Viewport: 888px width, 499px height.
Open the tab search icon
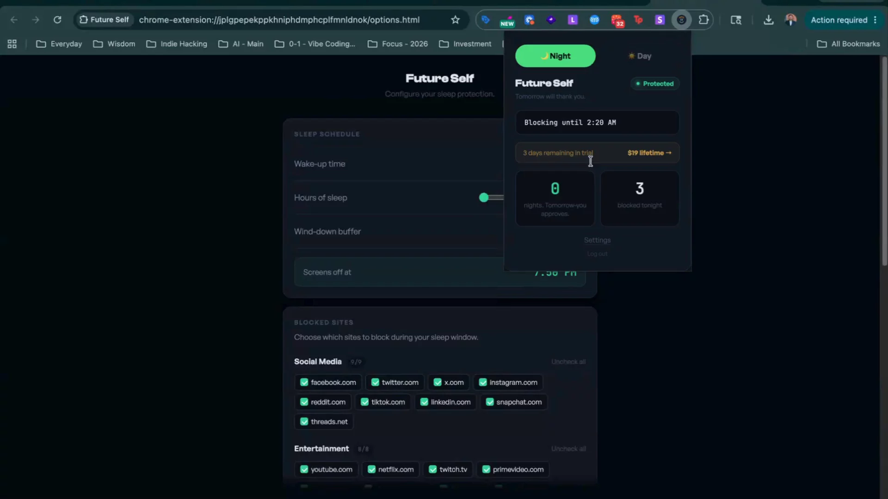click(736, 20)
